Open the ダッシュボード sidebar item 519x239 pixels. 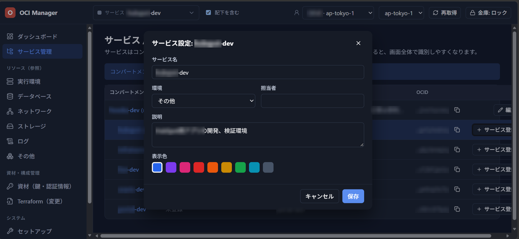(42, 37)
